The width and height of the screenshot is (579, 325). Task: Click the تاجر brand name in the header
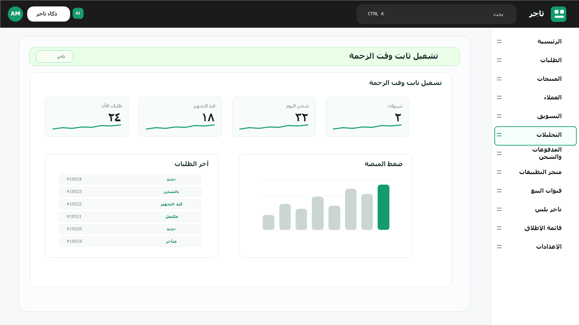(536, 14)
